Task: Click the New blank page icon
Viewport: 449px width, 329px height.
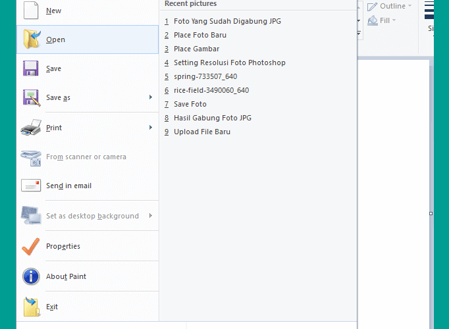Action: tap(31, 11)
